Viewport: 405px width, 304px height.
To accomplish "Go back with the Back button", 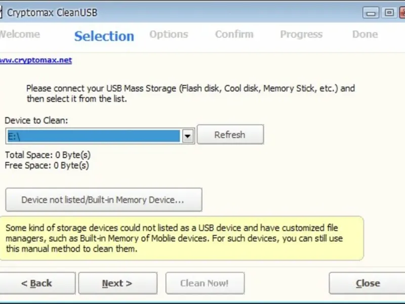I will tap(37, 283).
